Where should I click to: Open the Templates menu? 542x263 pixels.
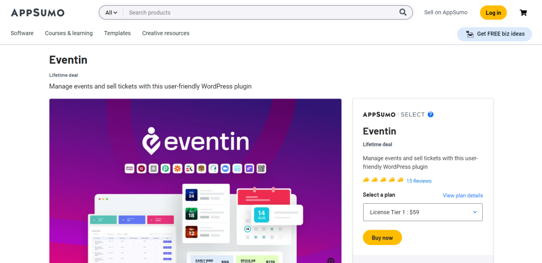[x=118, y=33]
